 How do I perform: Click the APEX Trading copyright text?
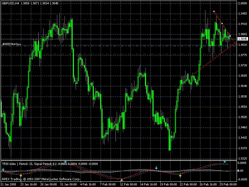(x=40, y=179)
